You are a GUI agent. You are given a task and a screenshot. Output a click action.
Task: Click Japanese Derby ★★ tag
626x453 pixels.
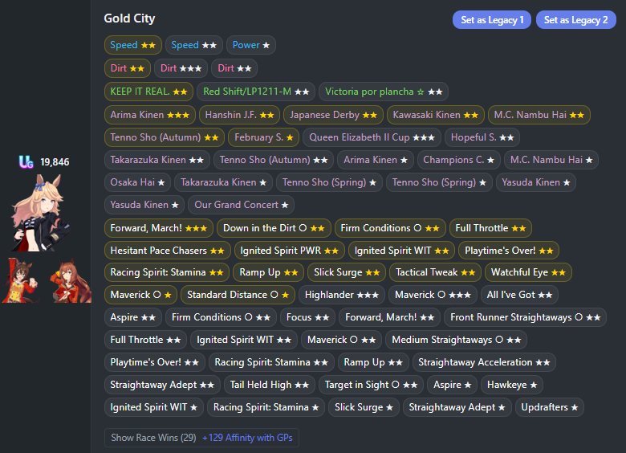click(x=333, y=115)
